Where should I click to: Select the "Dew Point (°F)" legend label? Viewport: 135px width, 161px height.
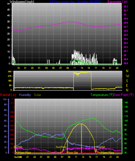point(124,95)
